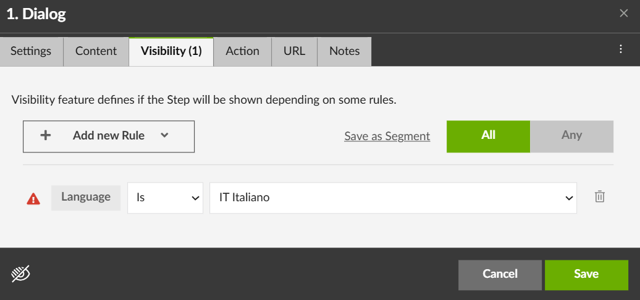Expand the Add new Rule chevron

164,136
